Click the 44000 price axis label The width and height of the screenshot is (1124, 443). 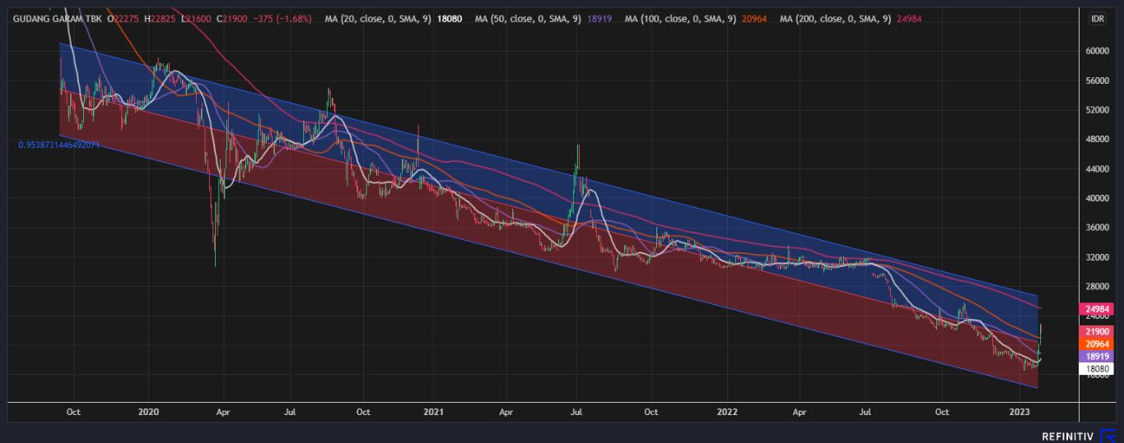click(x=1099, y=168)
